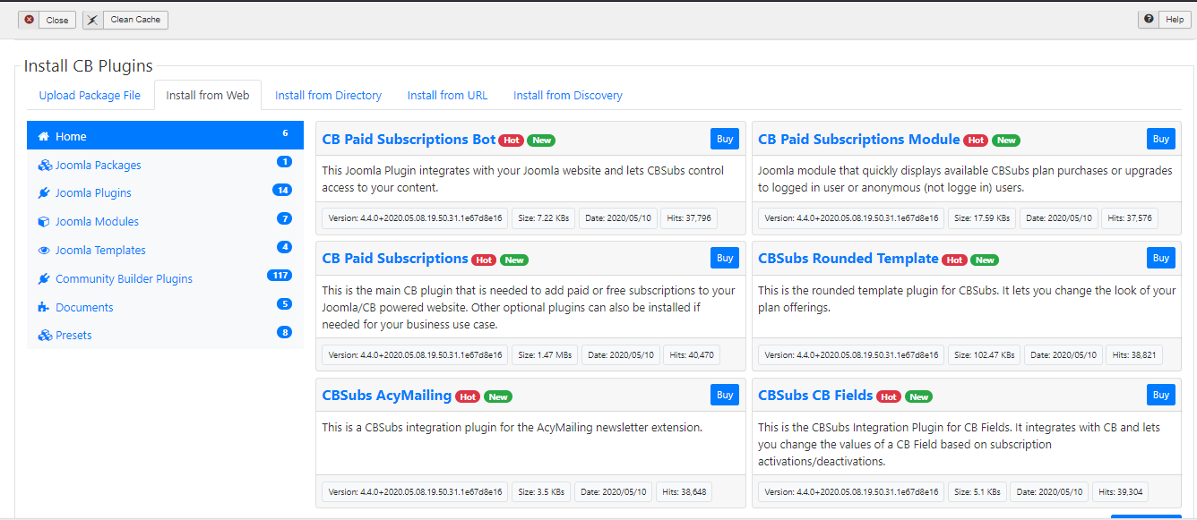
Task: Click the Close toolbar button
Action: (x=47, y=20)
